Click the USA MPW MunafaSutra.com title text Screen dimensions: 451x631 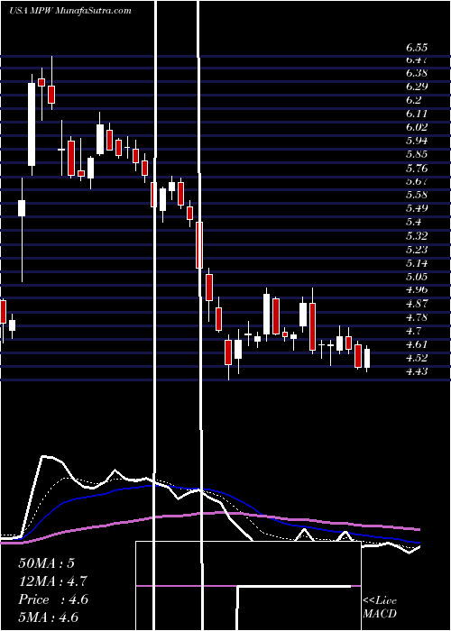(70, 10)
